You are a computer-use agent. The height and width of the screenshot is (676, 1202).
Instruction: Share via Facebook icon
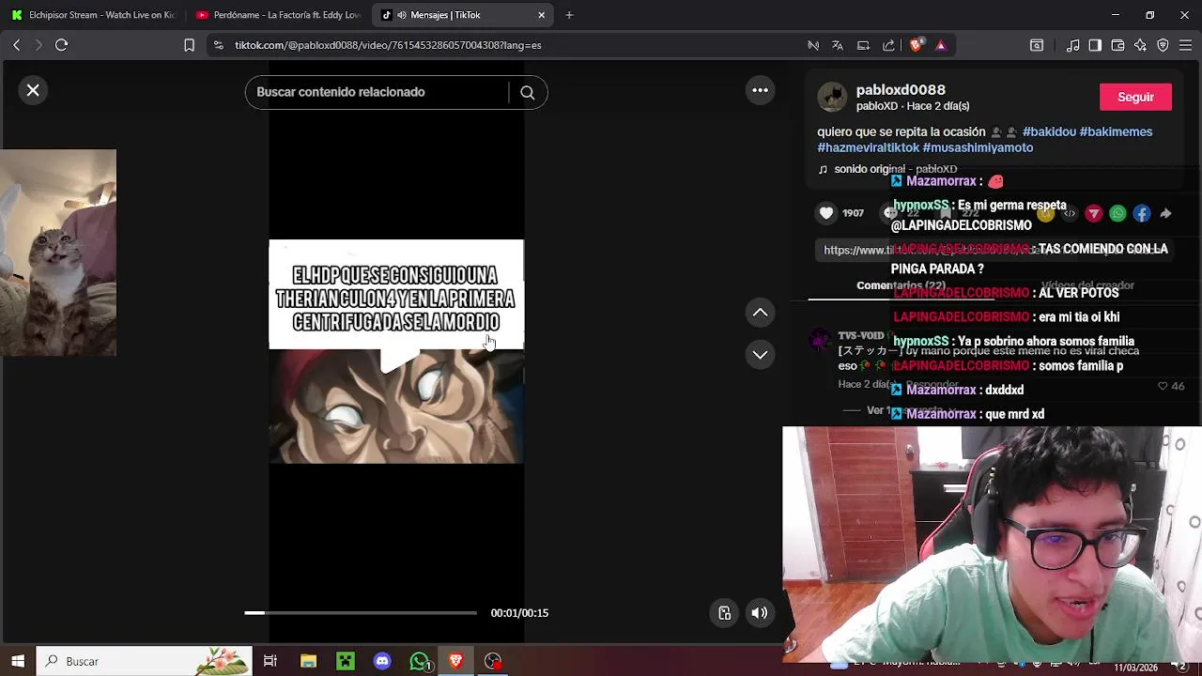click(x=1141, y=213)
